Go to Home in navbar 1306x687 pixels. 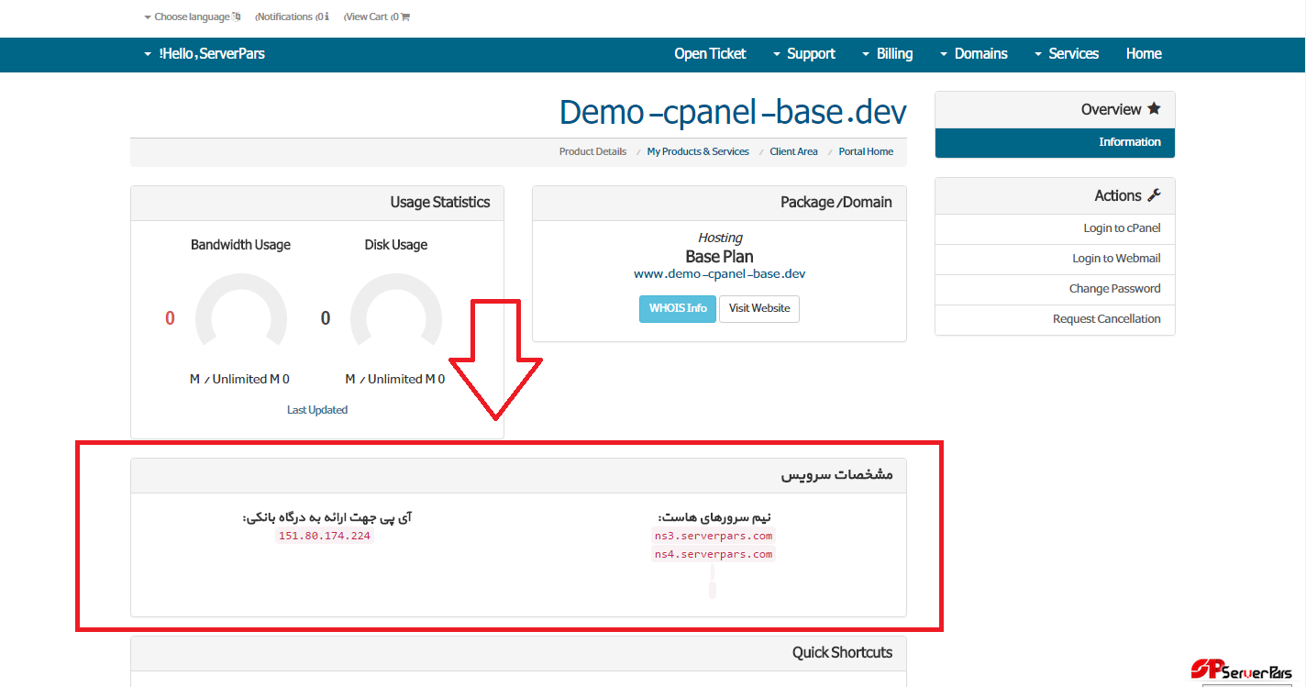point(1144,54)
